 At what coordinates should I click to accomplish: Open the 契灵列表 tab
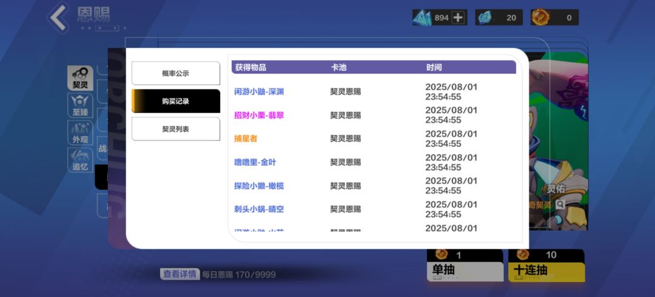pos(176,129)
